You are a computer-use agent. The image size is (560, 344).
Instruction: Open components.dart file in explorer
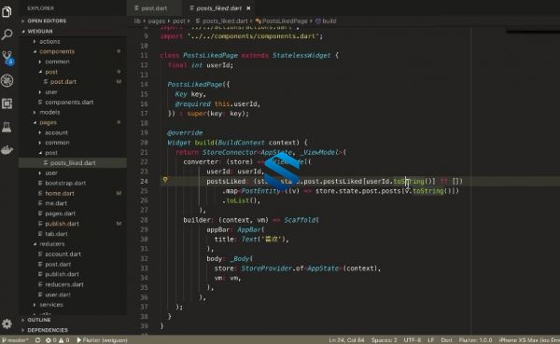[69, 102]
